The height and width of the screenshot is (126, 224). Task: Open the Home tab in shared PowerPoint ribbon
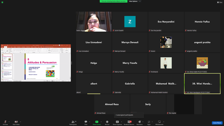6,47
